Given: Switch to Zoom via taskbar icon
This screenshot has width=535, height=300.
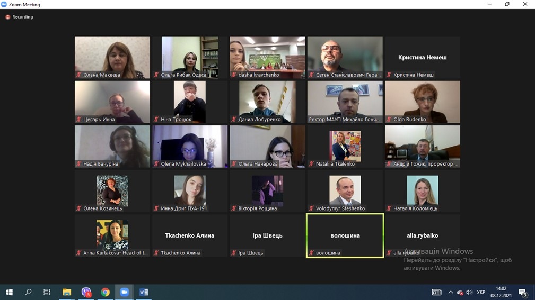Looking at the screenshot, I should [x=124, y=292].
